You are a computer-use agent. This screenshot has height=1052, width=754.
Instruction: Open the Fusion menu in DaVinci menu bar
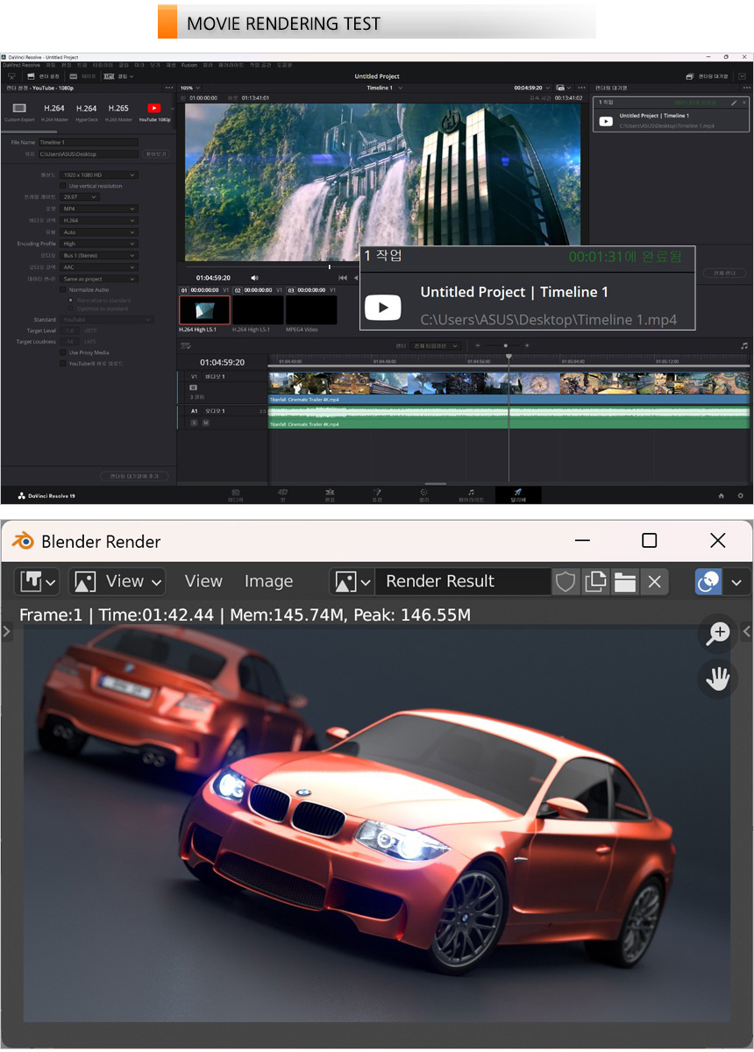coord(188,65)
